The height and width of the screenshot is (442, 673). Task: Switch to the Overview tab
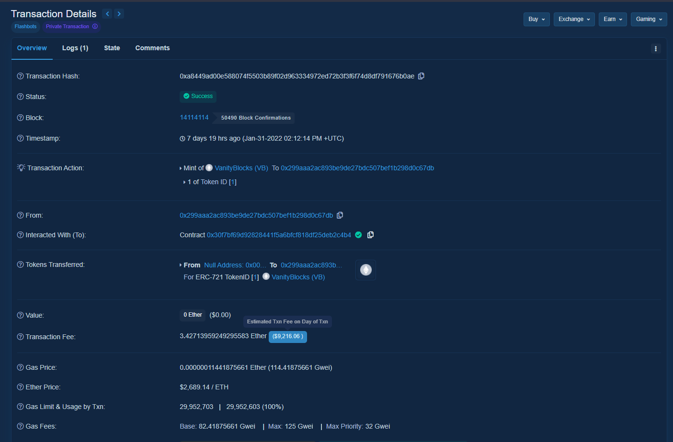coord(32,48)
